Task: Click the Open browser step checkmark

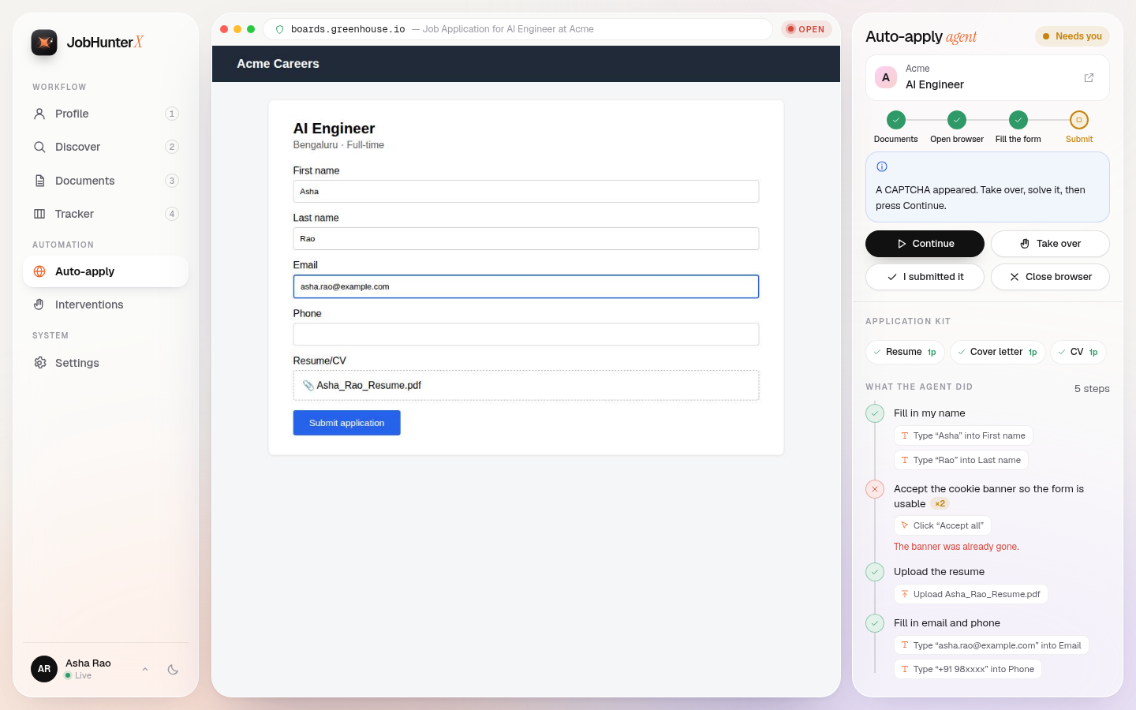Action: point(957,120)
